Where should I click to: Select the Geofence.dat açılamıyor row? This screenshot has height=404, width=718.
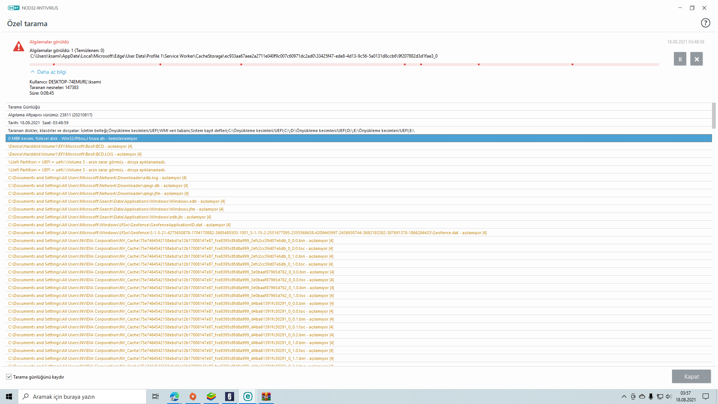(359, 233)
